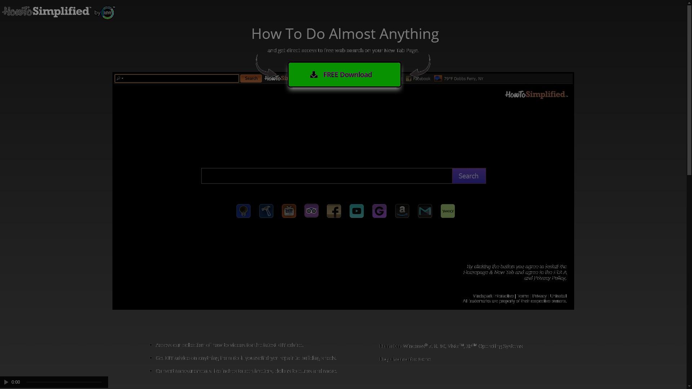Open the Uninstall footer link
This screenshot has width=692, height=389.
coord(558,296)
